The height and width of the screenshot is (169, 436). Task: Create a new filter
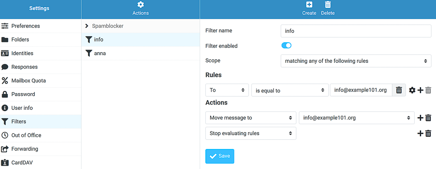coord(309,9)
